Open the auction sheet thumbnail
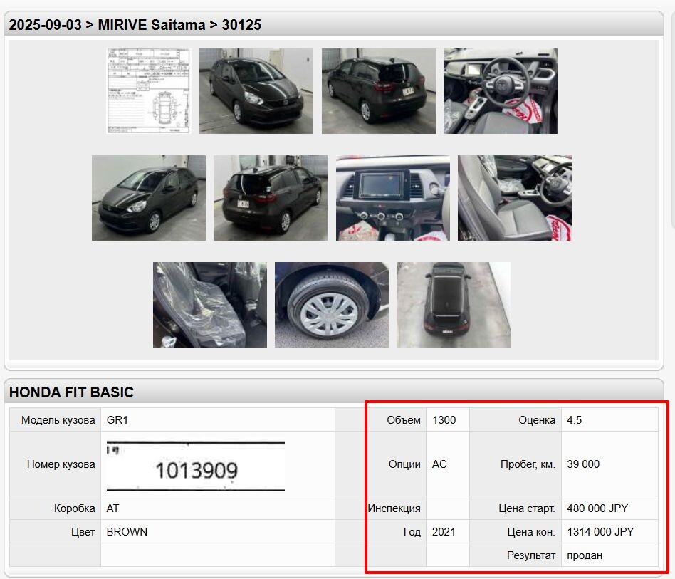This screenshot has width=675, height=579. (148, 91)
